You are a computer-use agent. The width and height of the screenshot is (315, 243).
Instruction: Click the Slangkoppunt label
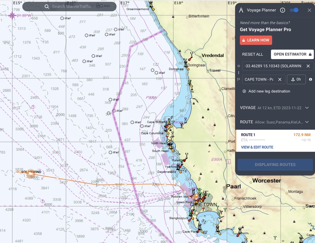pyautogui.click(x=179, y=218)
